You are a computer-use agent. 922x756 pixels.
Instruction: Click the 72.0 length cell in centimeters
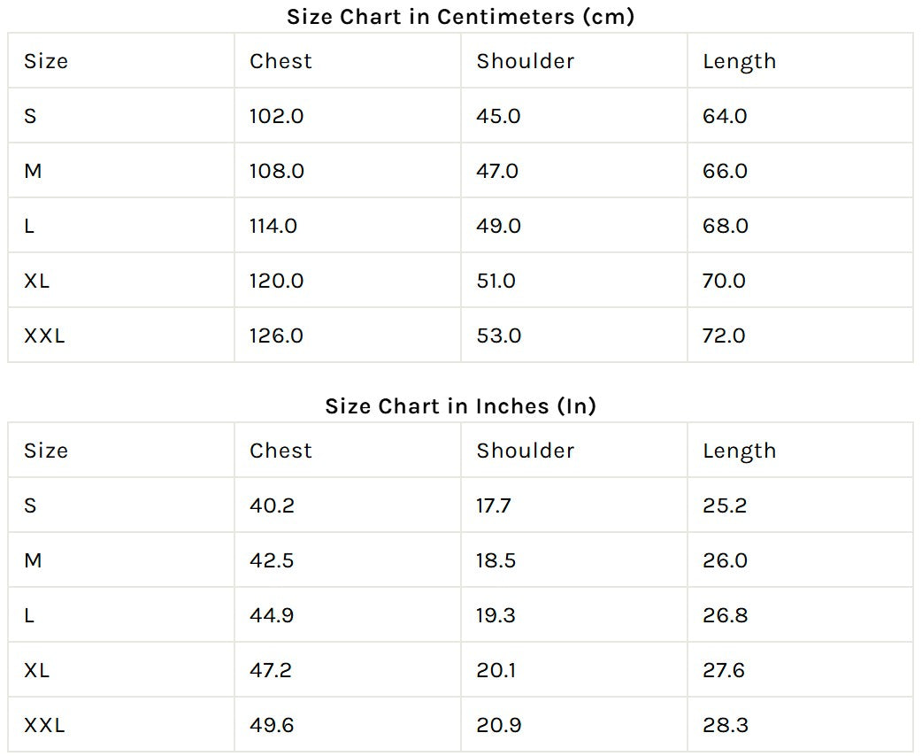(724, 336)
